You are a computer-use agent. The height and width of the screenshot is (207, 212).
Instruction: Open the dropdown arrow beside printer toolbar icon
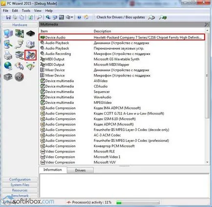(x=72, y=17)
